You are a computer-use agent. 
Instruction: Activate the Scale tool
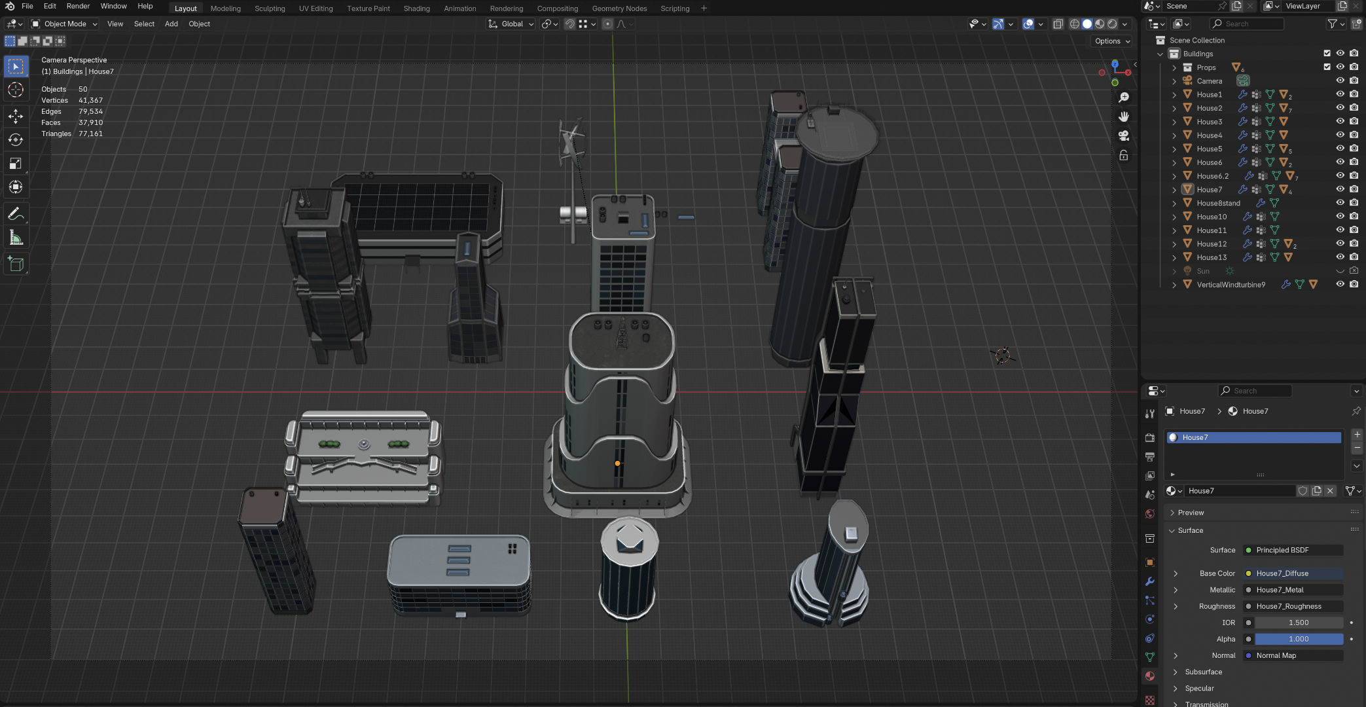pos(16,164)
